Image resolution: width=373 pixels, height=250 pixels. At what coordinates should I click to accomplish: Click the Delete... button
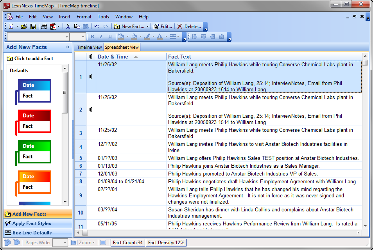click(x=189, y=27)
